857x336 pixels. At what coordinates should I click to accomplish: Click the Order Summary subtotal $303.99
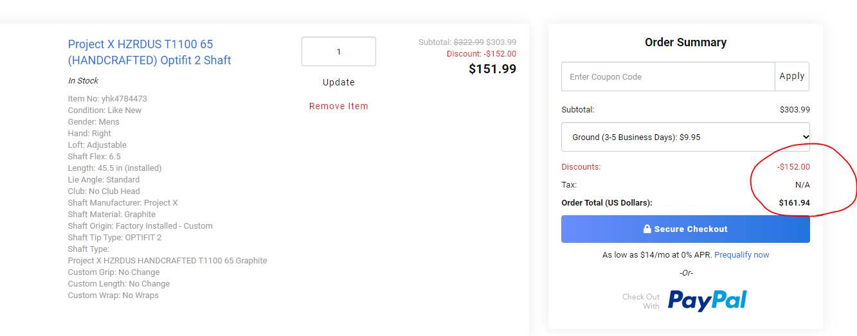pyautogui.click(x=795, y=110)
